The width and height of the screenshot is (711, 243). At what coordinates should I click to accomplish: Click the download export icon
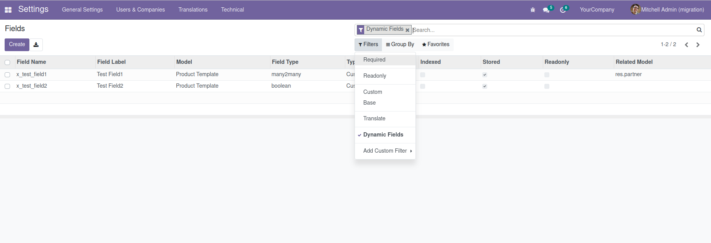click(x=36, y=45)
